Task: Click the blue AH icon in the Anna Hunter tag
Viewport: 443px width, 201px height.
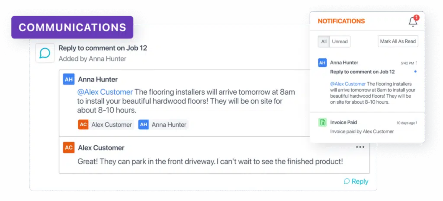Action: [x=143, y=125]
